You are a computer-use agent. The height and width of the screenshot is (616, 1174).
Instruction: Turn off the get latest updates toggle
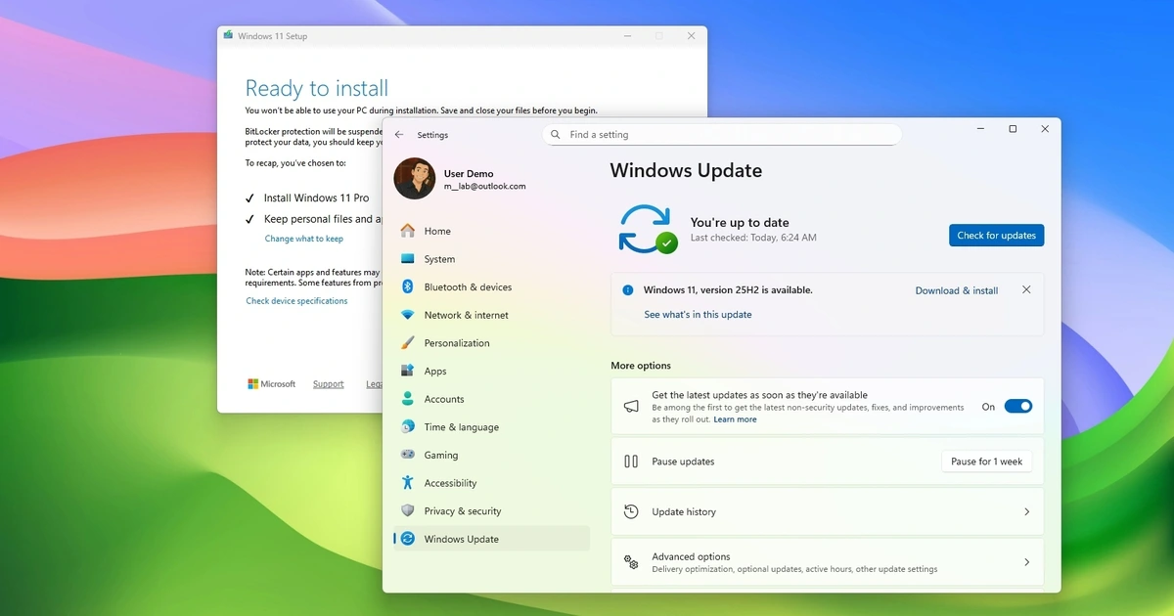point(1017,407)
